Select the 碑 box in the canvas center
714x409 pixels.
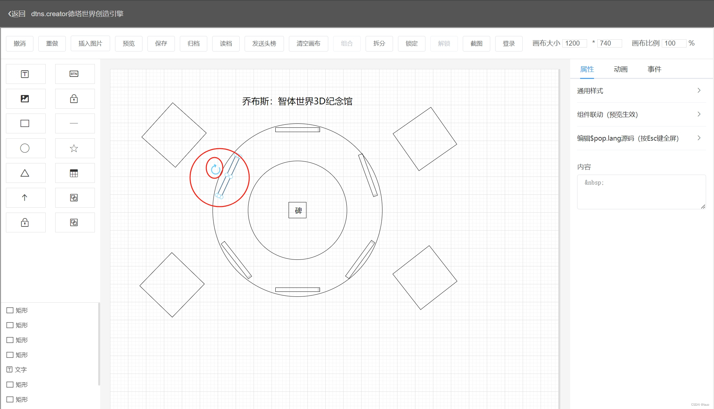(x=297, y=210)
